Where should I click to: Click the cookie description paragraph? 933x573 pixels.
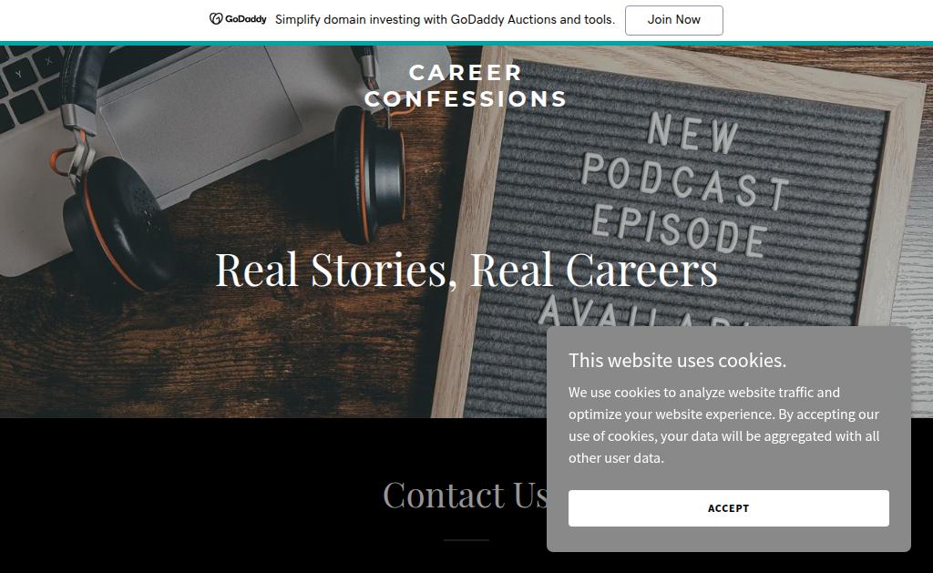point(723,425)
